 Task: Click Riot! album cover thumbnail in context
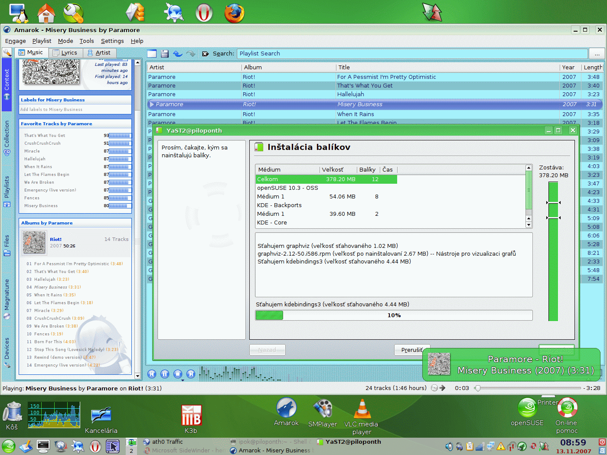34,243
